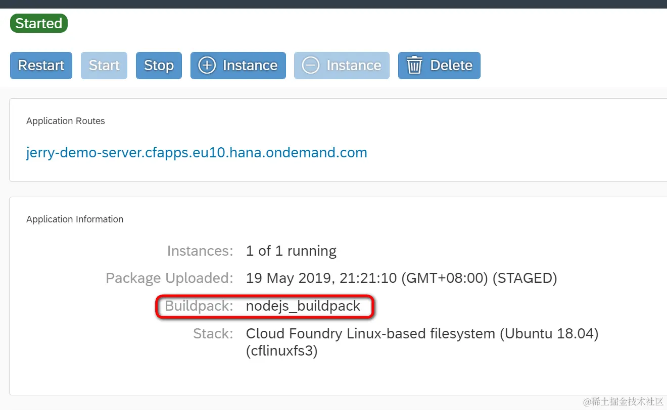Click the circled plus symbol to scale up
The height and width of the screenshot is (410, 667).
(x=207, y=65)
